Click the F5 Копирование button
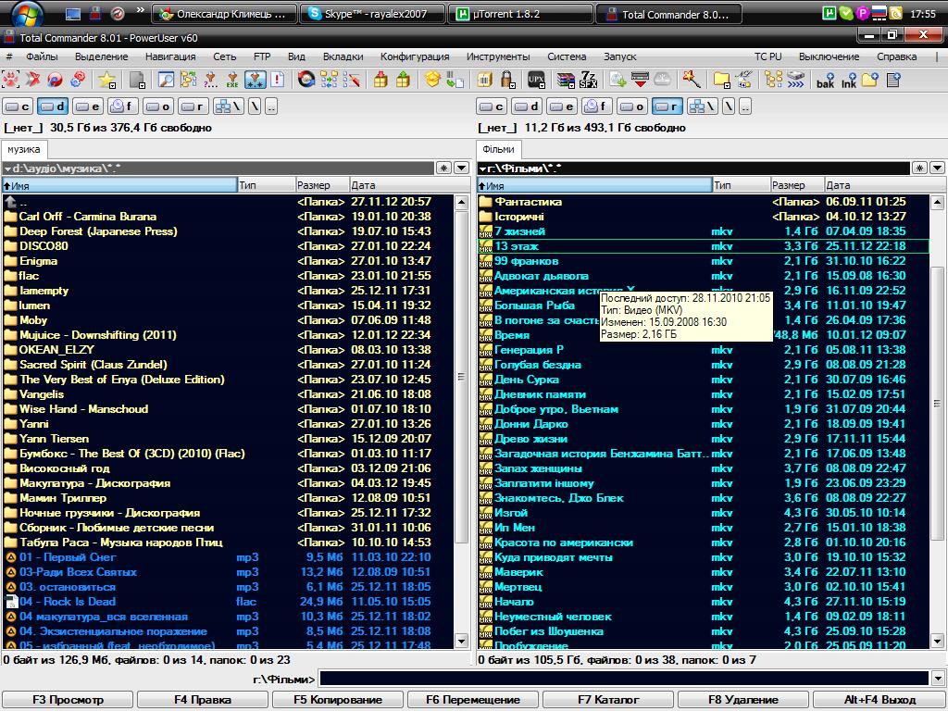 [338, 700]
